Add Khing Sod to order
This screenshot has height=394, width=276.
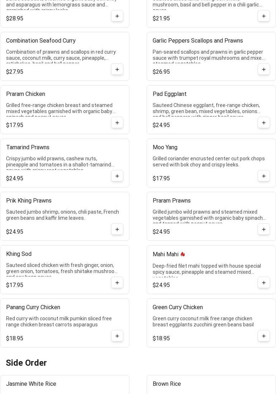click(117, 283)
